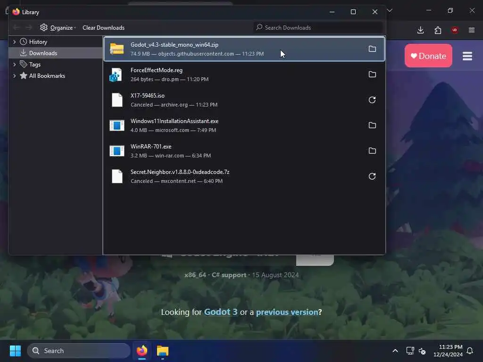
Task: Open Firefox extensions puzzle icon
Action: 438,30
